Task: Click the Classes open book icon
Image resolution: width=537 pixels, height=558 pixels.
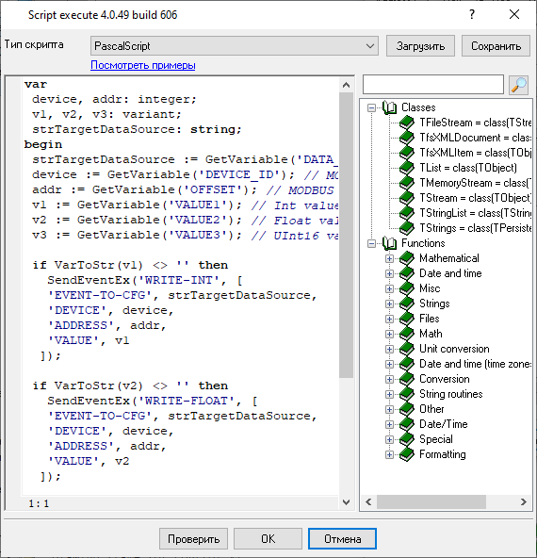Action: pos(389,107)
